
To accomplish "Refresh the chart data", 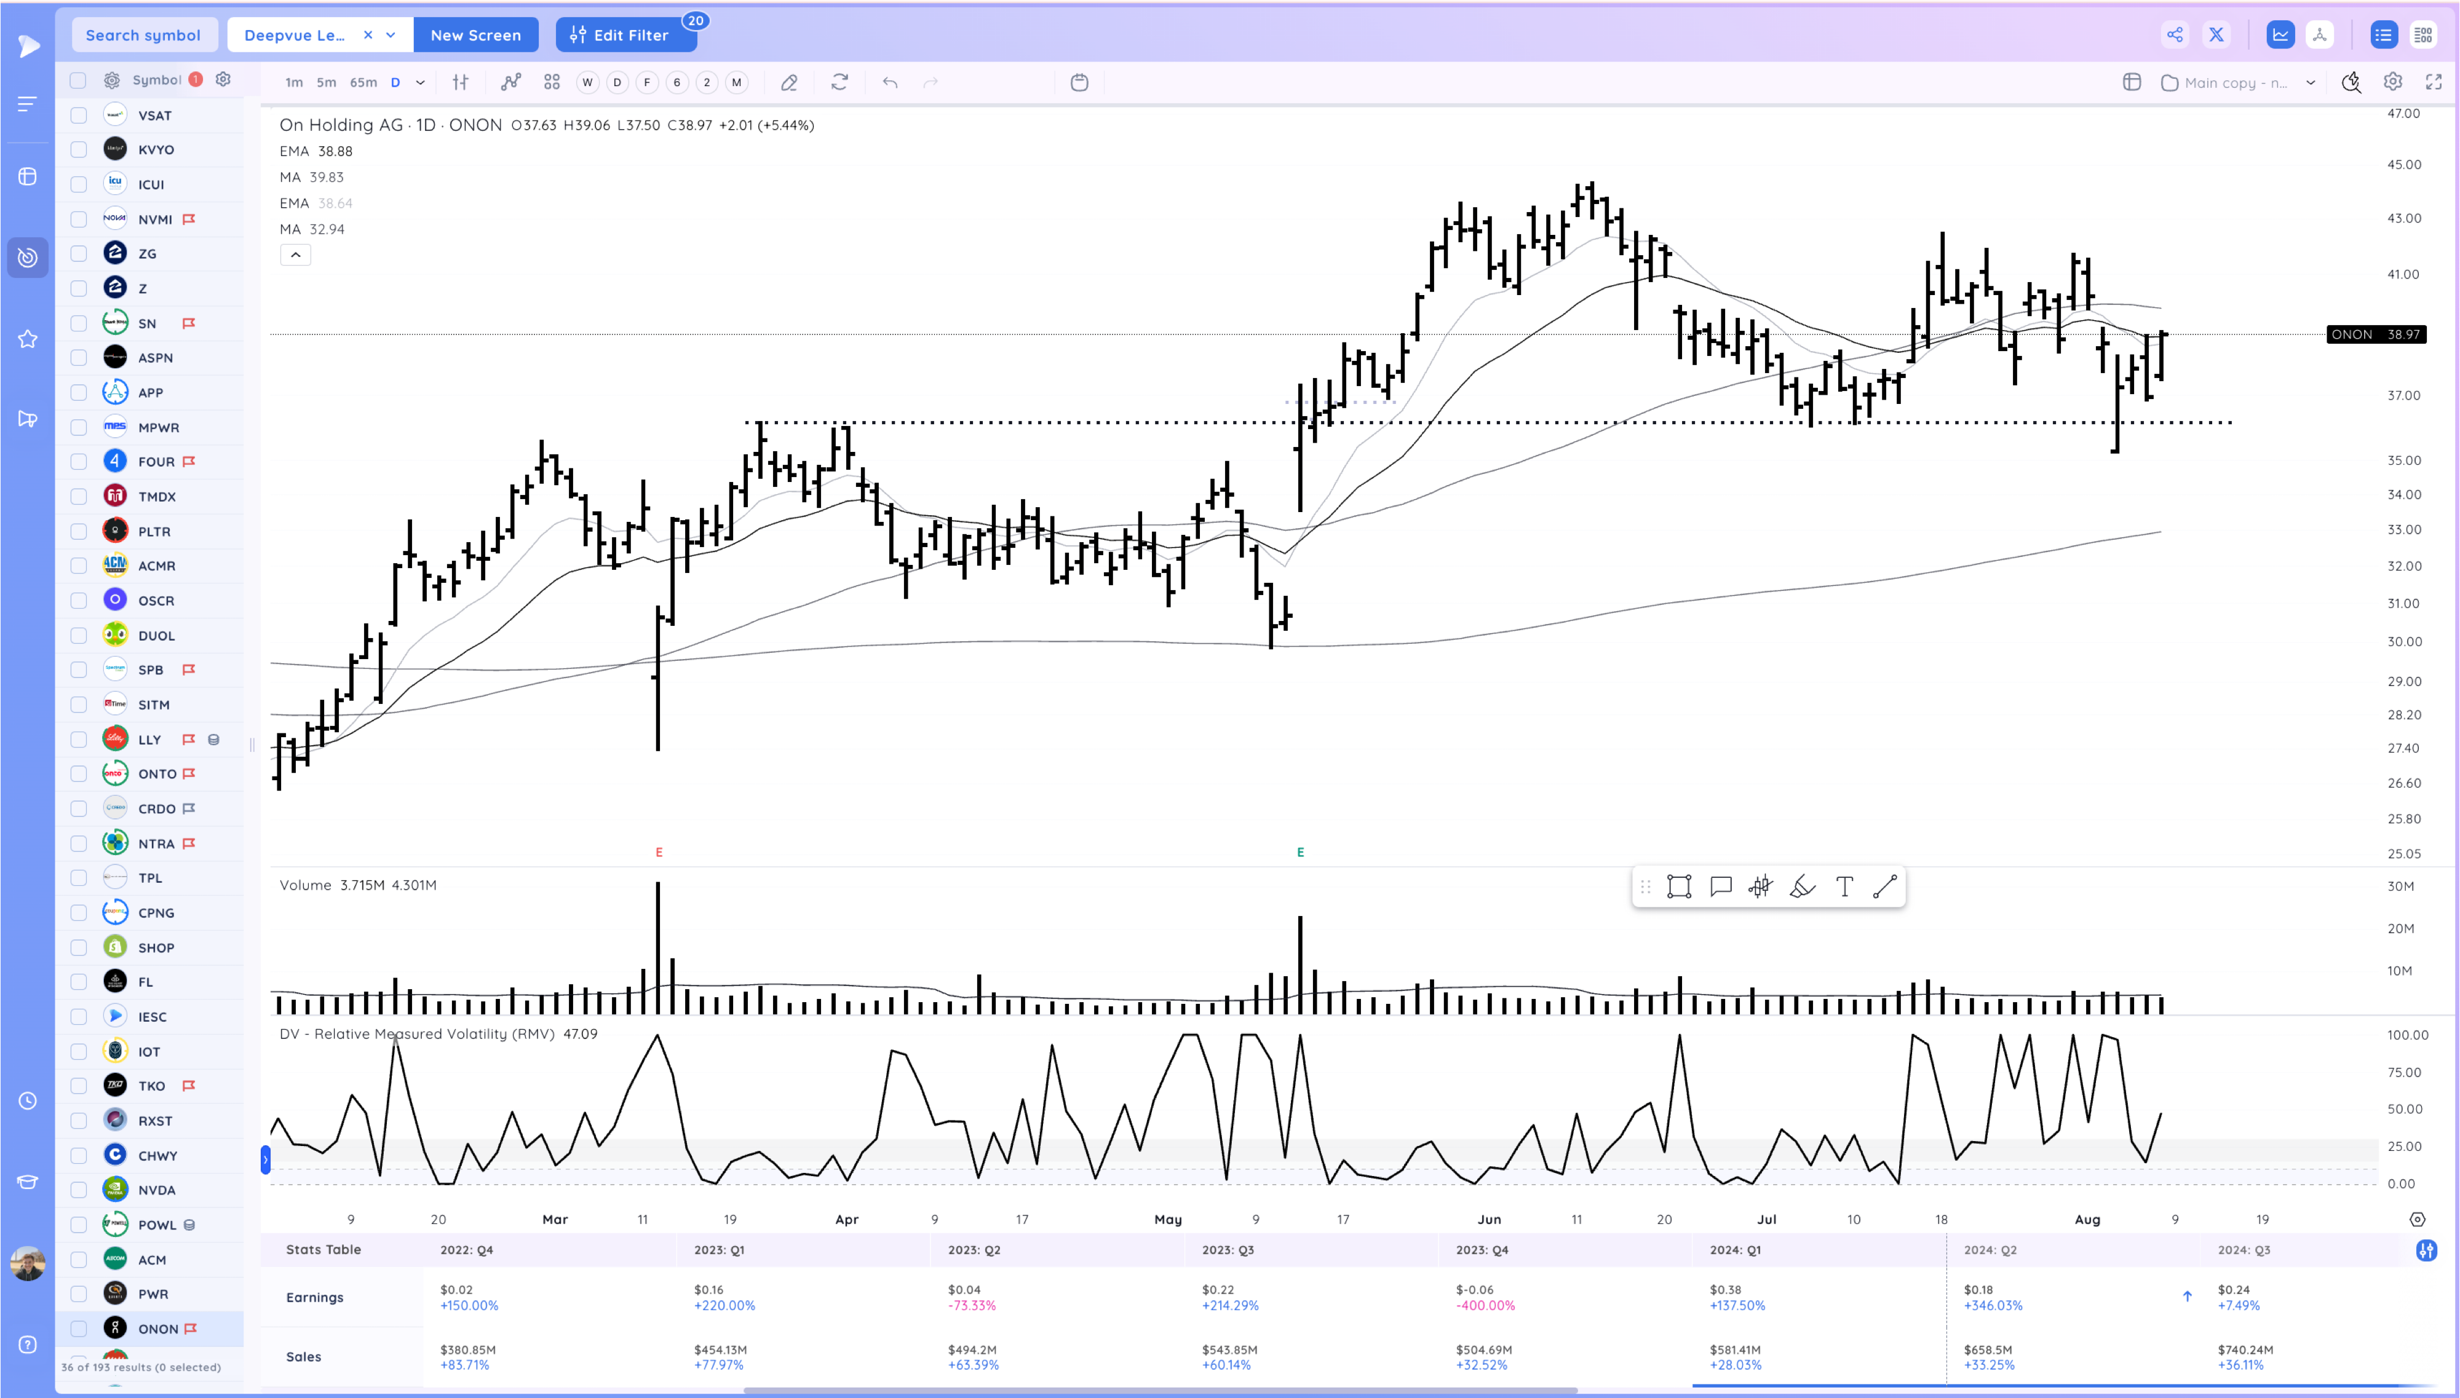I will point(839,82).
